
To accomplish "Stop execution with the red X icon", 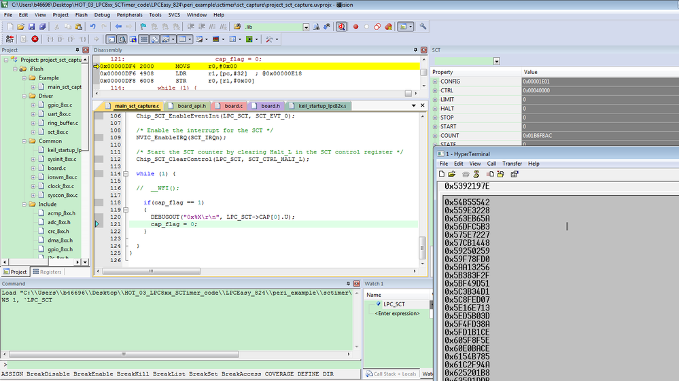I will click(x=35, y=39).
